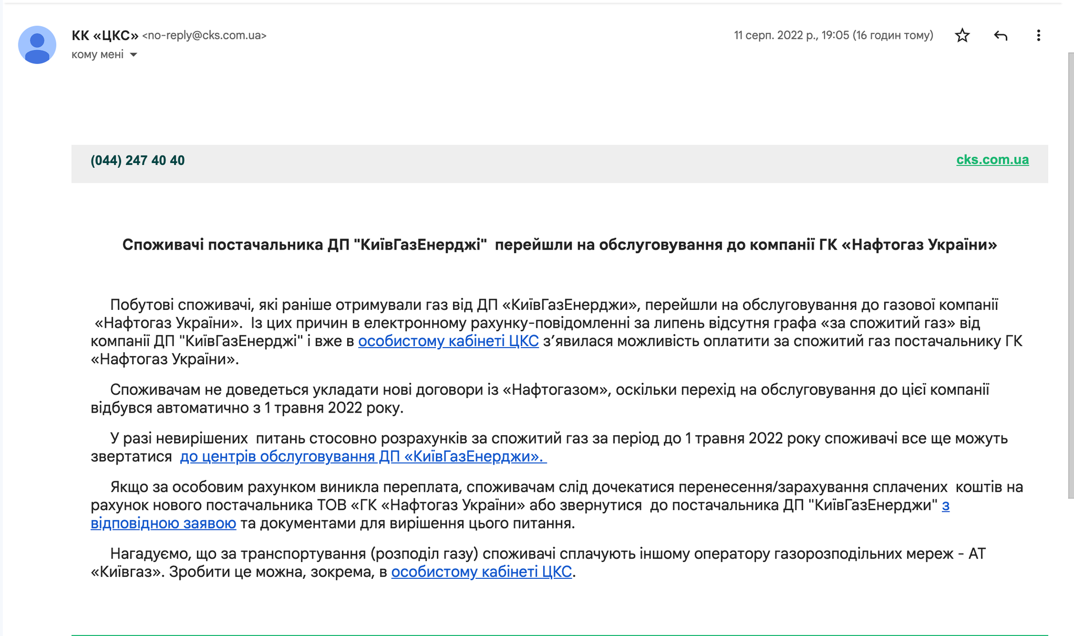Click the 'з відповідною заявою' link
The height and width of the screenshot is (636, 1074).
[x=163, y=523]
